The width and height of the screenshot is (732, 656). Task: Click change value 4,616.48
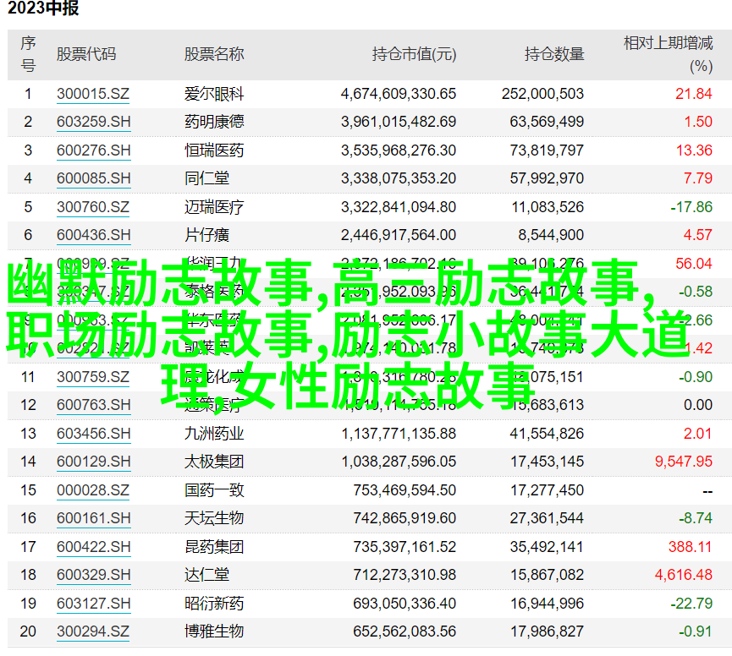684,574
